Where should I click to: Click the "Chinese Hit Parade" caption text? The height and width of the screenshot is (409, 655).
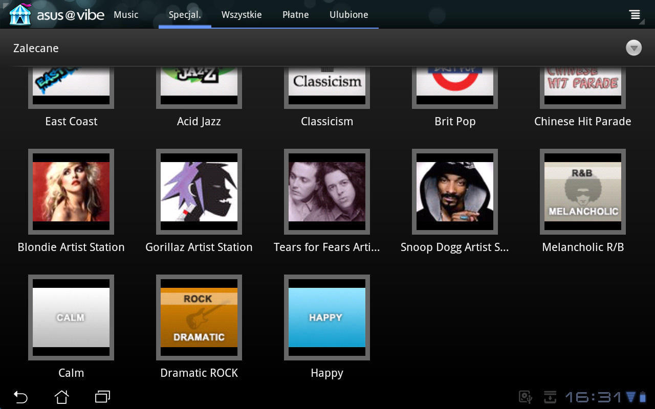click(583, 122)
